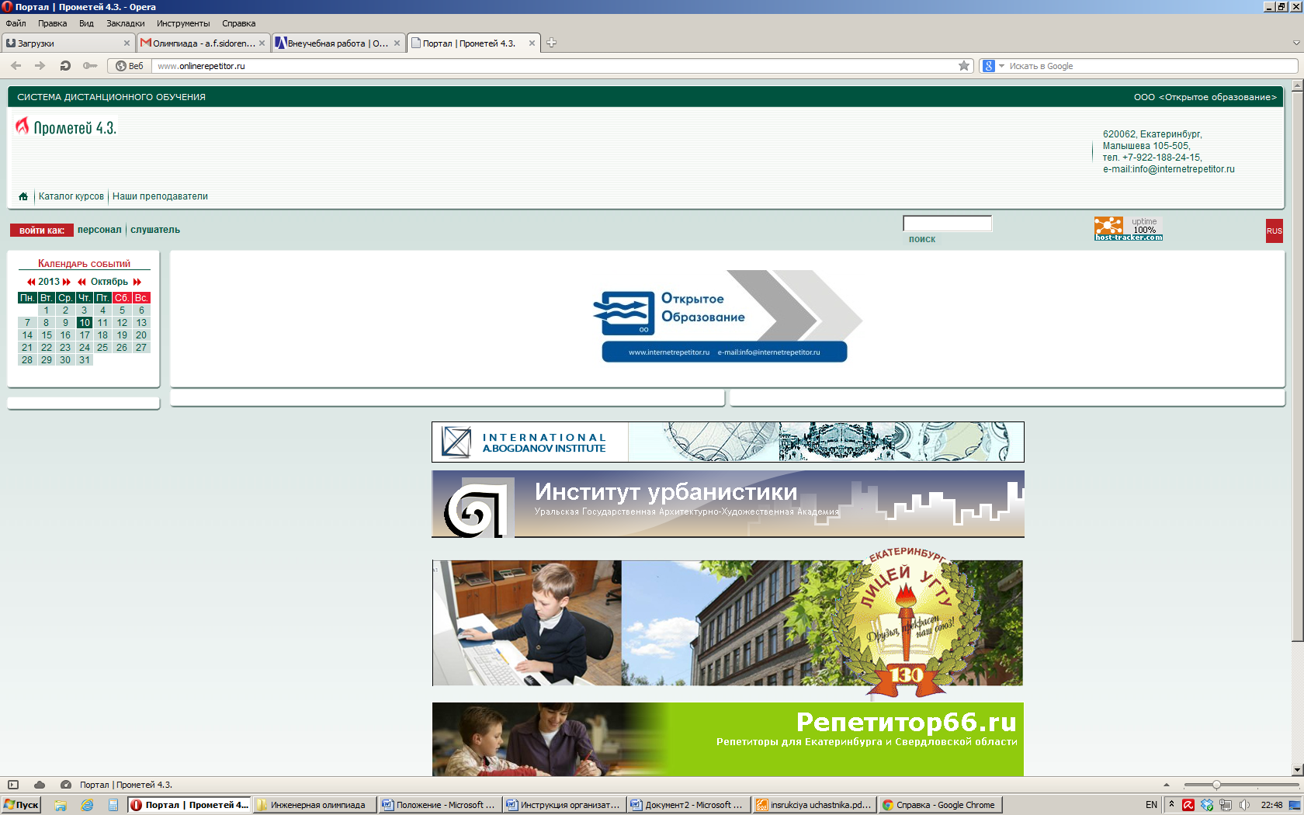Click the Opera Link cloud icon

(40, 785)
